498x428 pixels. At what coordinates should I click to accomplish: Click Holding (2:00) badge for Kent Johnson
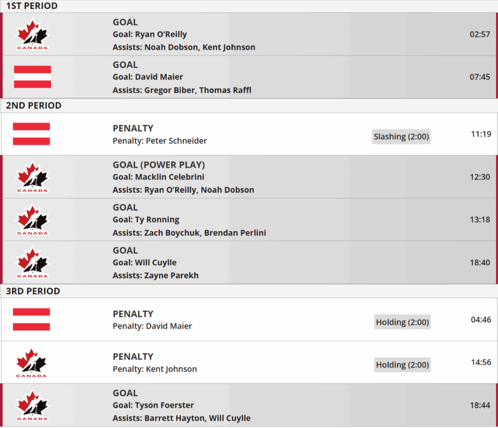click(x=402, y=365)
